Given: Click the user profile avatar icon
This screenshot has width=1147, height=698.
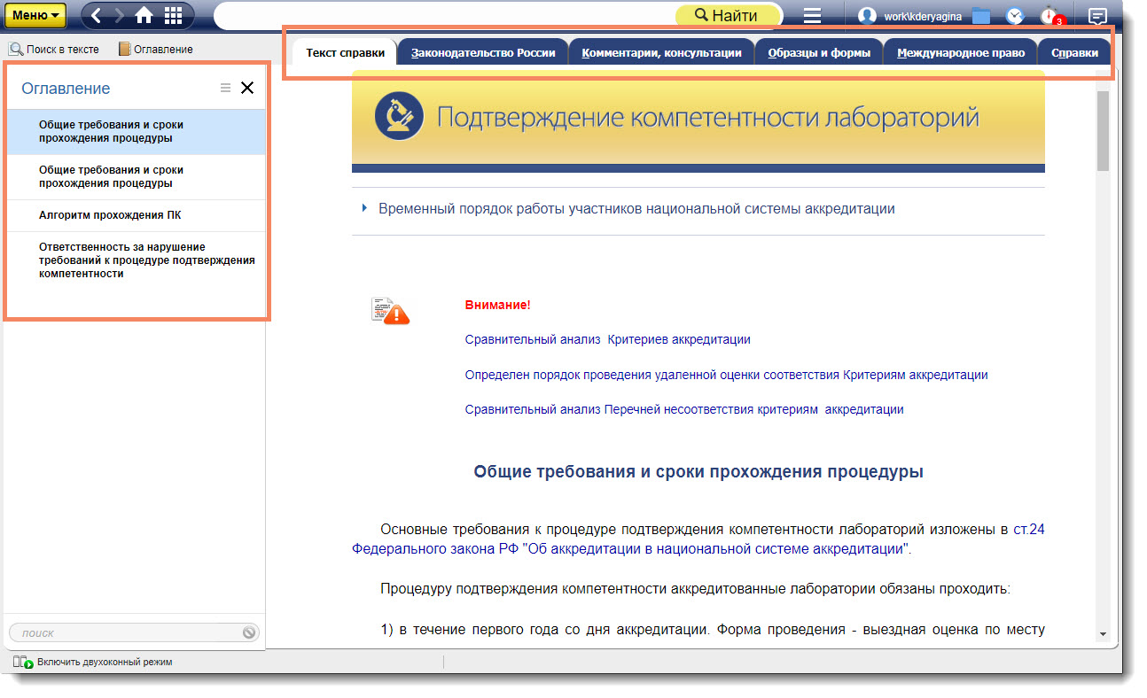Looking at the screenshot, I should pos(867,16).
